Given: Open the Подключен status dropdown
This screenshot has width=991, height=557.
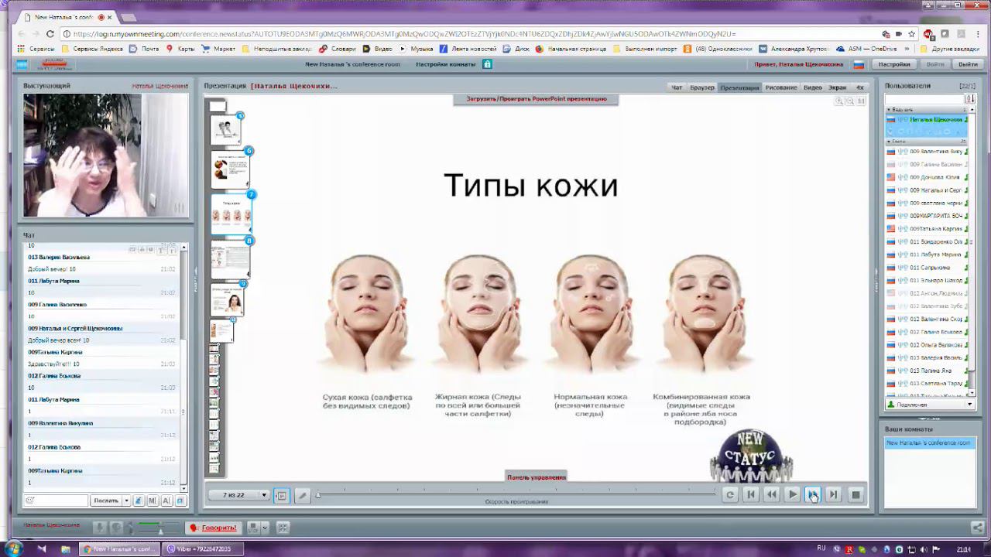Looking at the screenshot, I should pos(930,405).
